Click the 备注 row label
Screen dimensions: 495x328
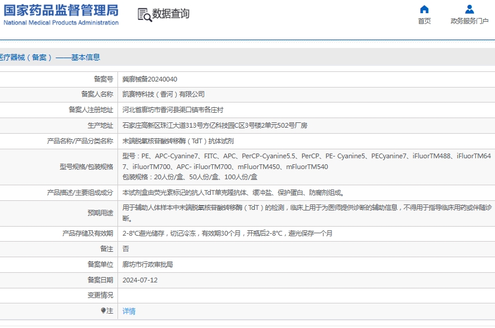pos(107,249)
